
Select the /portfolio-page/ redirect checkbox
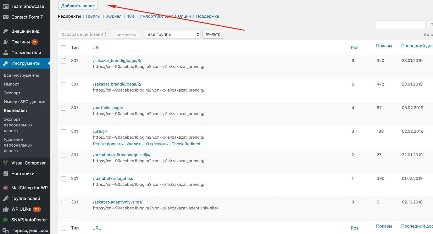(64, 108)
